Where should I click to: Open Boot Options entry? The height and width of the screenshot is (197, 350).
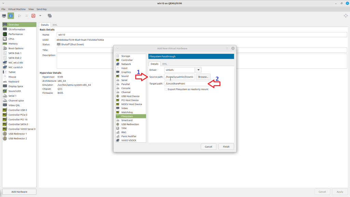[19, 48]
